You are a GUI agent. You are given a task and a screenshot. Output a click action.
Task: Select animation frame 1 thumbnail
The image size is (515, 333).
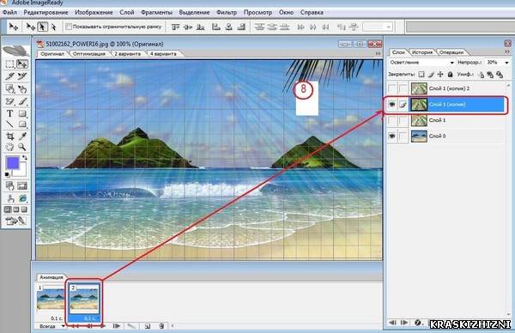tap(51, 299)
